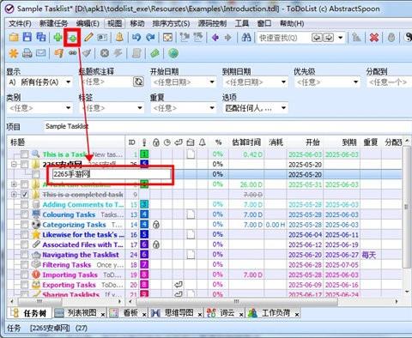Click the clock column header icon
The height and width of the screenshot is (338, 412).
point(167,142)
